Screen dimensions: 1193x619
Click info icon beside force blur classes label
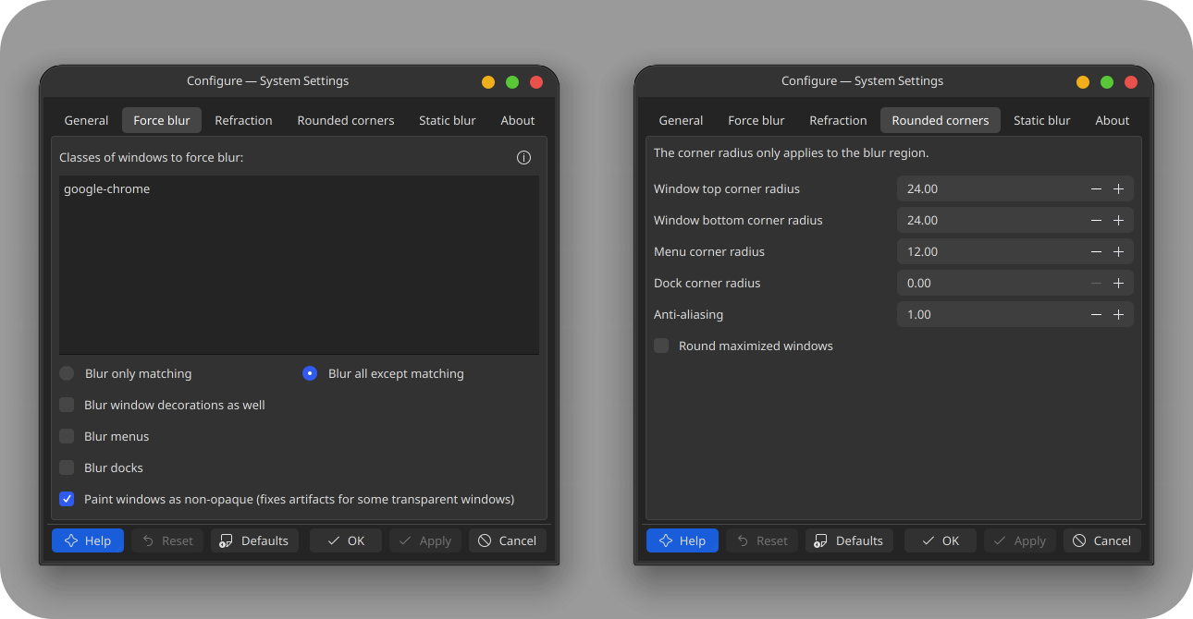point(523,158)
